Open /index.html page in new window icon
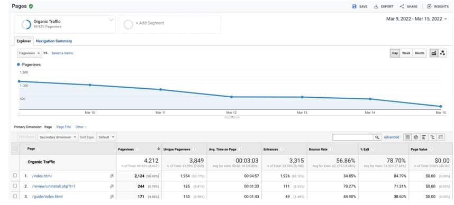 (x=112, y=176)
